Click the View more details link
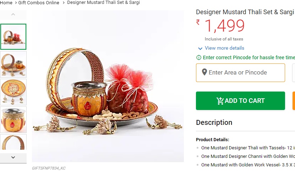The width and height of the screenshot is (295, 171). pos(224,48)
